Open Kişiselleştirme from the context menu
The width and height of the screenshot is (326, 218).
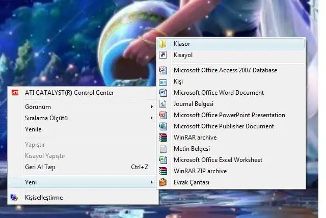(83, 198)
